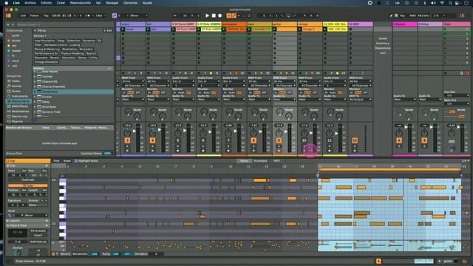Select the drums collection in browser
Viewport: 473px width, 266px height.
pyautogui.click(x=16, y=41)
